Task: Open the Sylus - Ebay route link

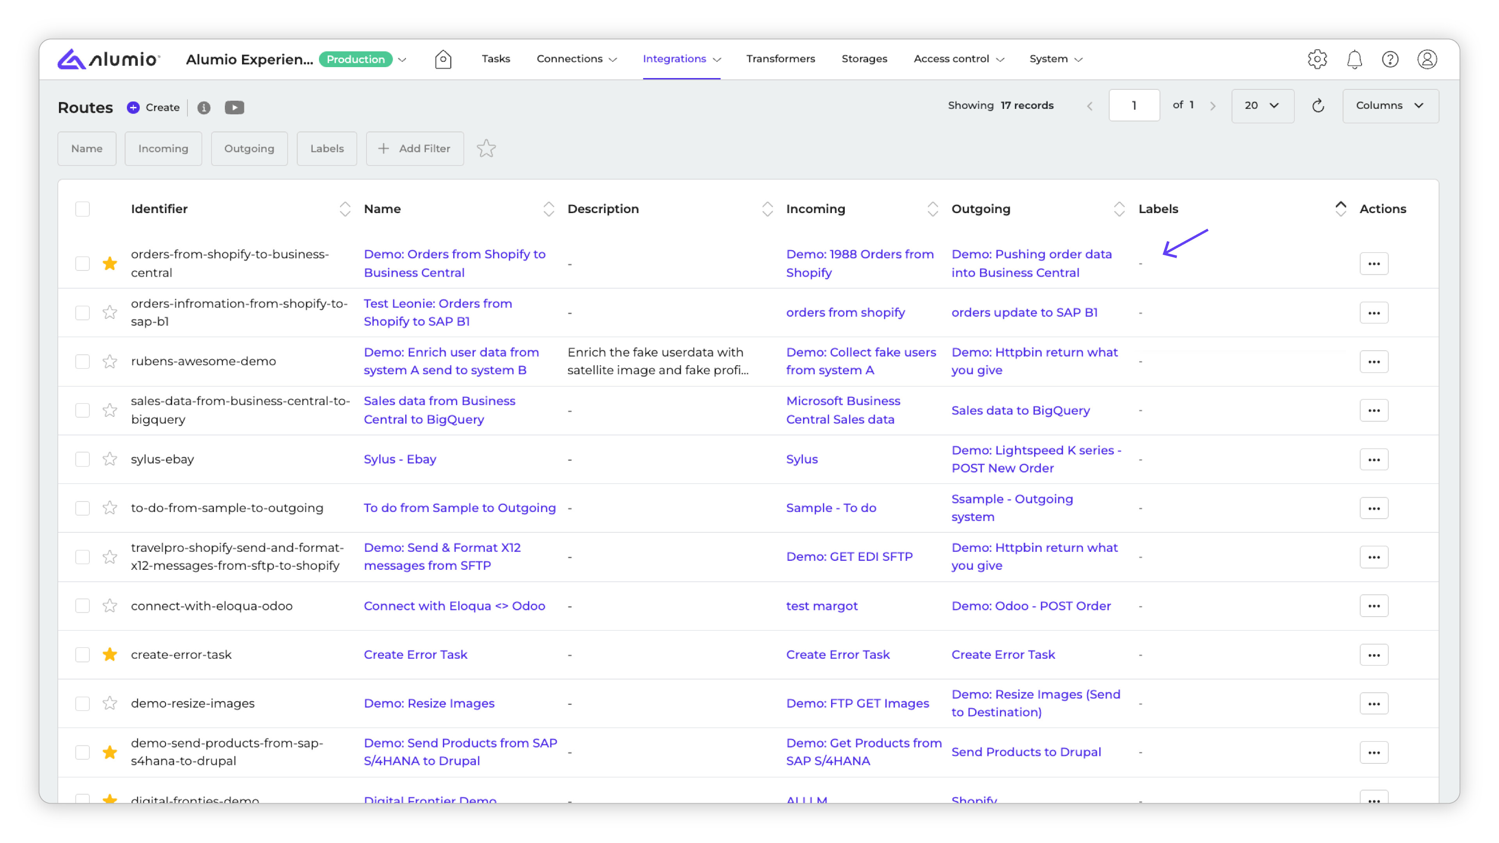Action: (400, 459)
